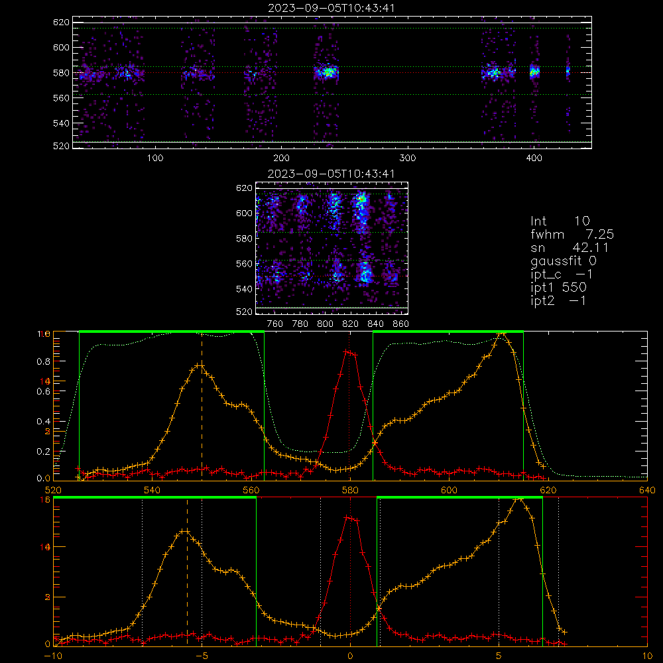Image resolution: width=663 pixels, height=663 pixels.
Task: Click y-axis label 0.8 of the profile plot
Action: (44, 361)
